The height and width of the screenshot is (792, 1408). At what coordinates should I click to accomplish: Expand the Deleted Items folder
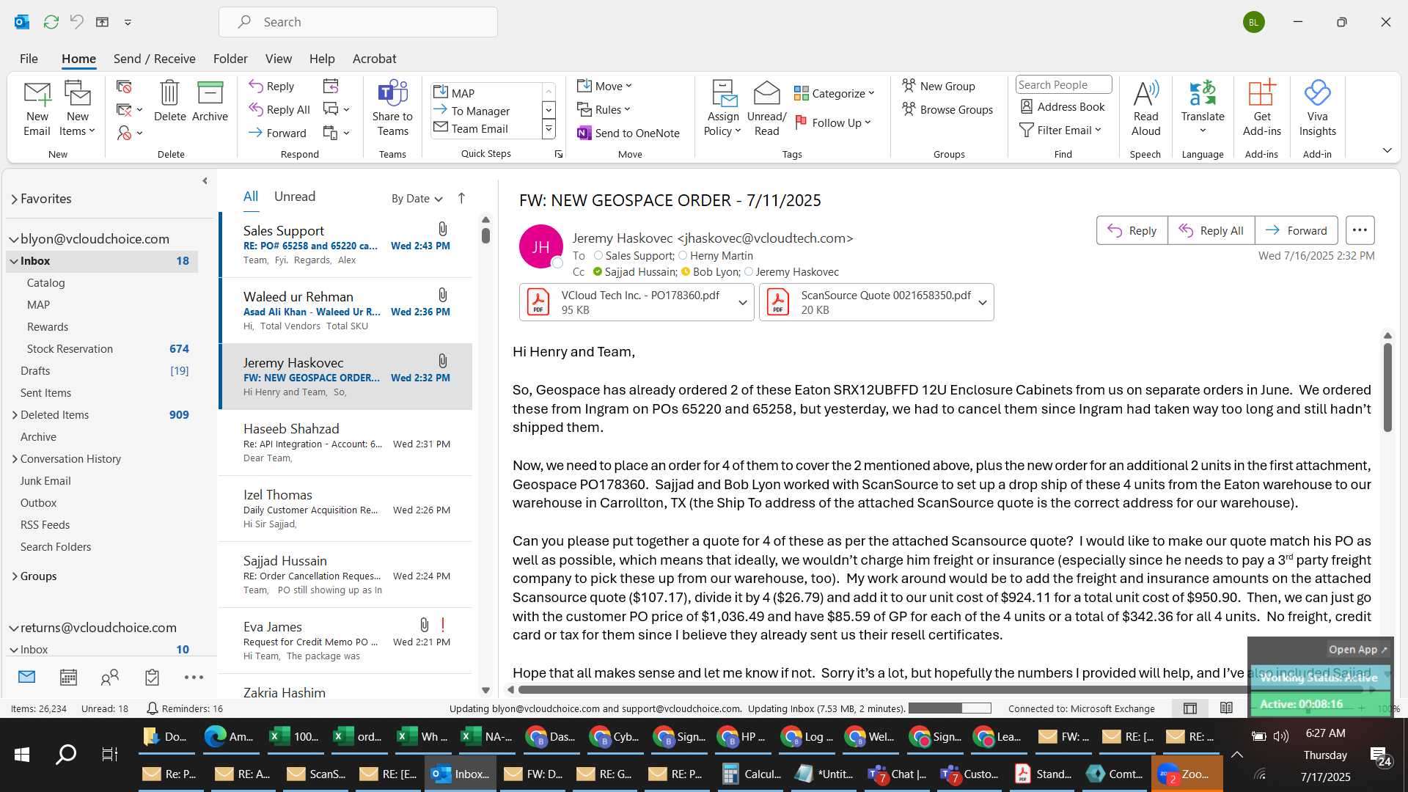point(15,415)
